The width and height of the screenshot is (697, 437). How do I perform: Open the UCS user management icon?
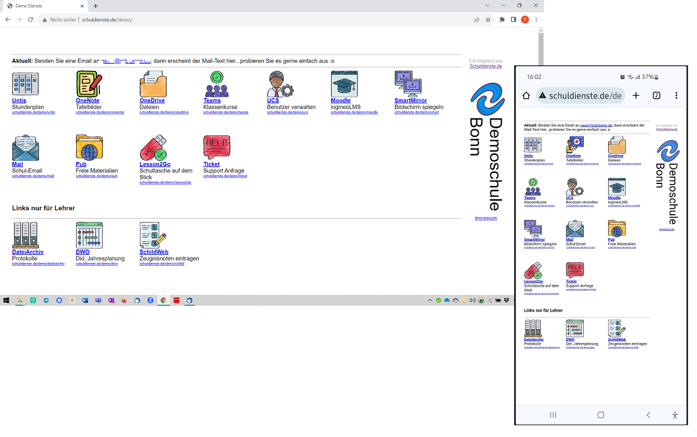(280, 84)
